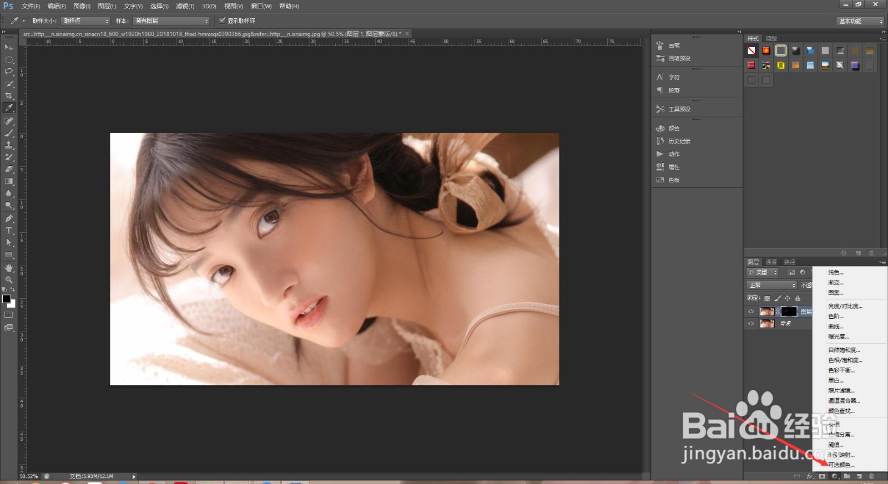Hide the 背景 layer eye icon
The height and width of the screenshot is (484, 888).
pyautogui.click(x=751, y=323)
